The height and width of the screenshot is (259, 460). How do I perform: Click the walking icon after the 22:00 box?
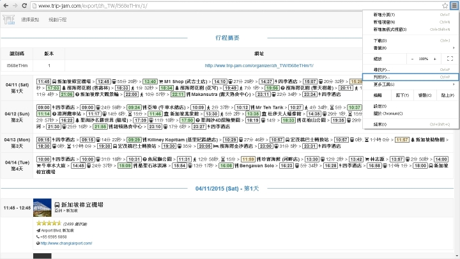(141, 95)
